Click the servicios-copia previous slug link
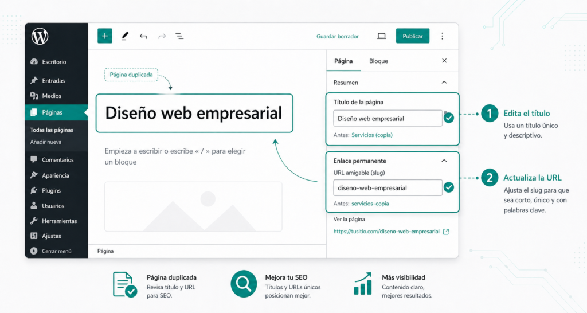587x313 pixels. point(370,204)
